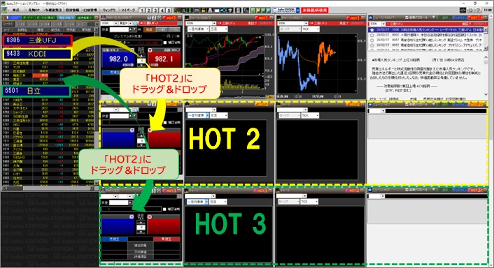
Task: Open the 株式 menu
Action: (x=15, y=10)
